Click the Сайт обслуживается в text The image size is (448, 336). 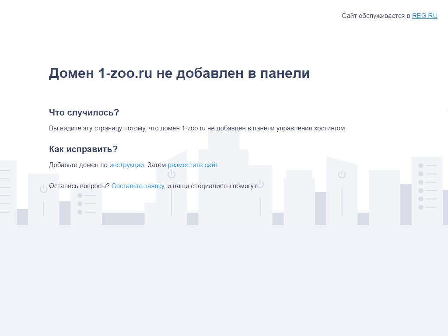click(x=376, y=16)
